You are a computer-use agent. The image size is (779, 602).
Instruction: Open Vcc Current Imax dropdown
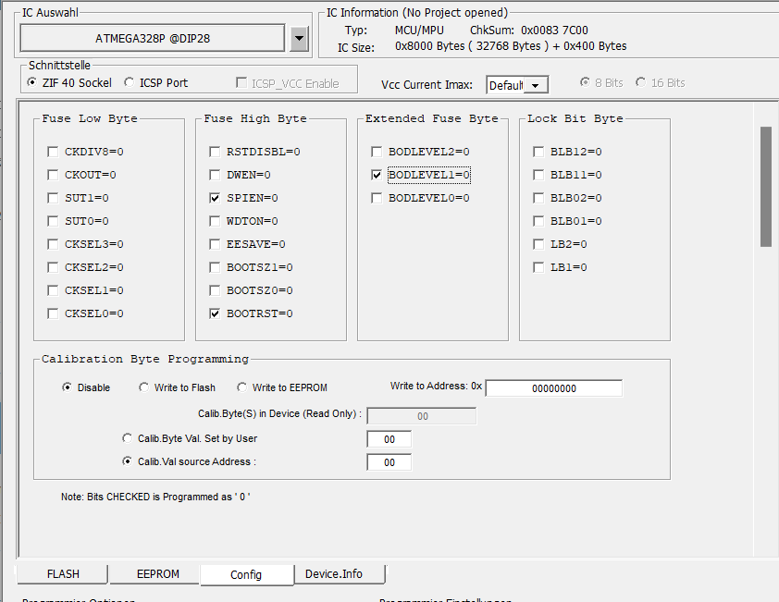click(x=536, y=85)
